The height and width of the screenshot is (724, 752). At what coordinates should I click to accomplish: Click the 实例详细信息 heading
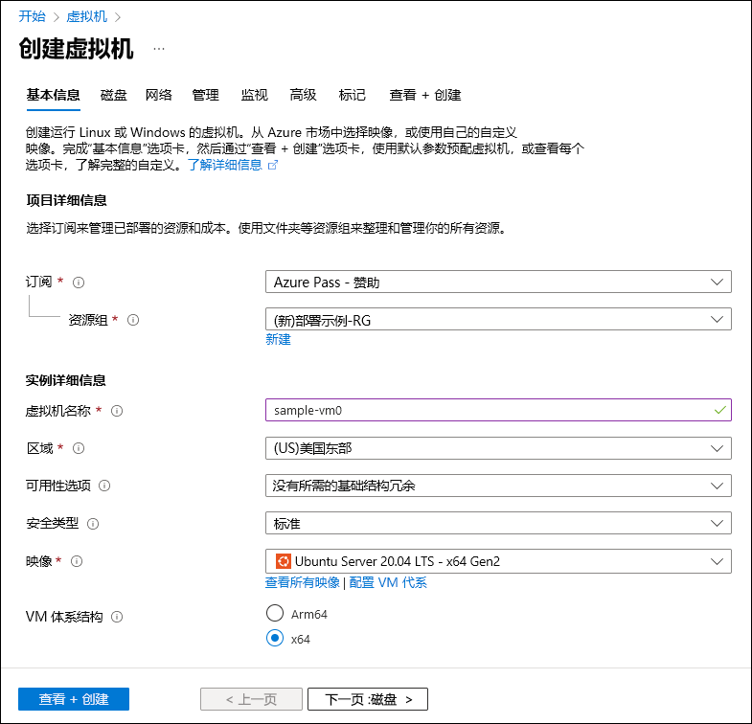(66, 381)
